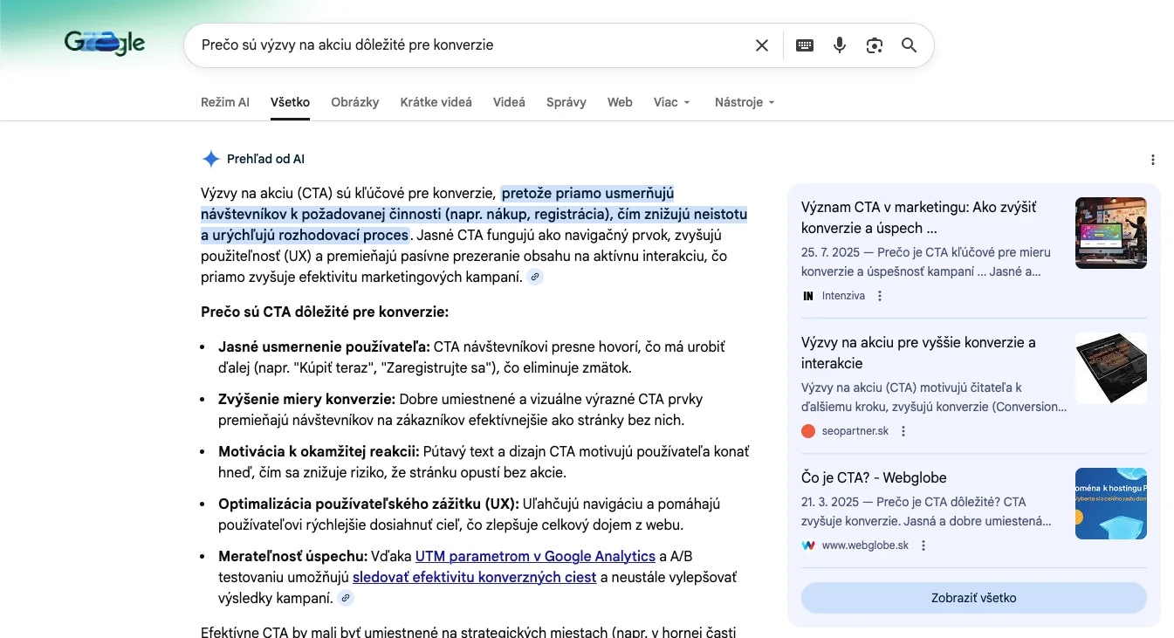Open three-dot menu next to www.webglobe.sk
Viewport: 1174px width, 638px height.
tap(923, 545)
